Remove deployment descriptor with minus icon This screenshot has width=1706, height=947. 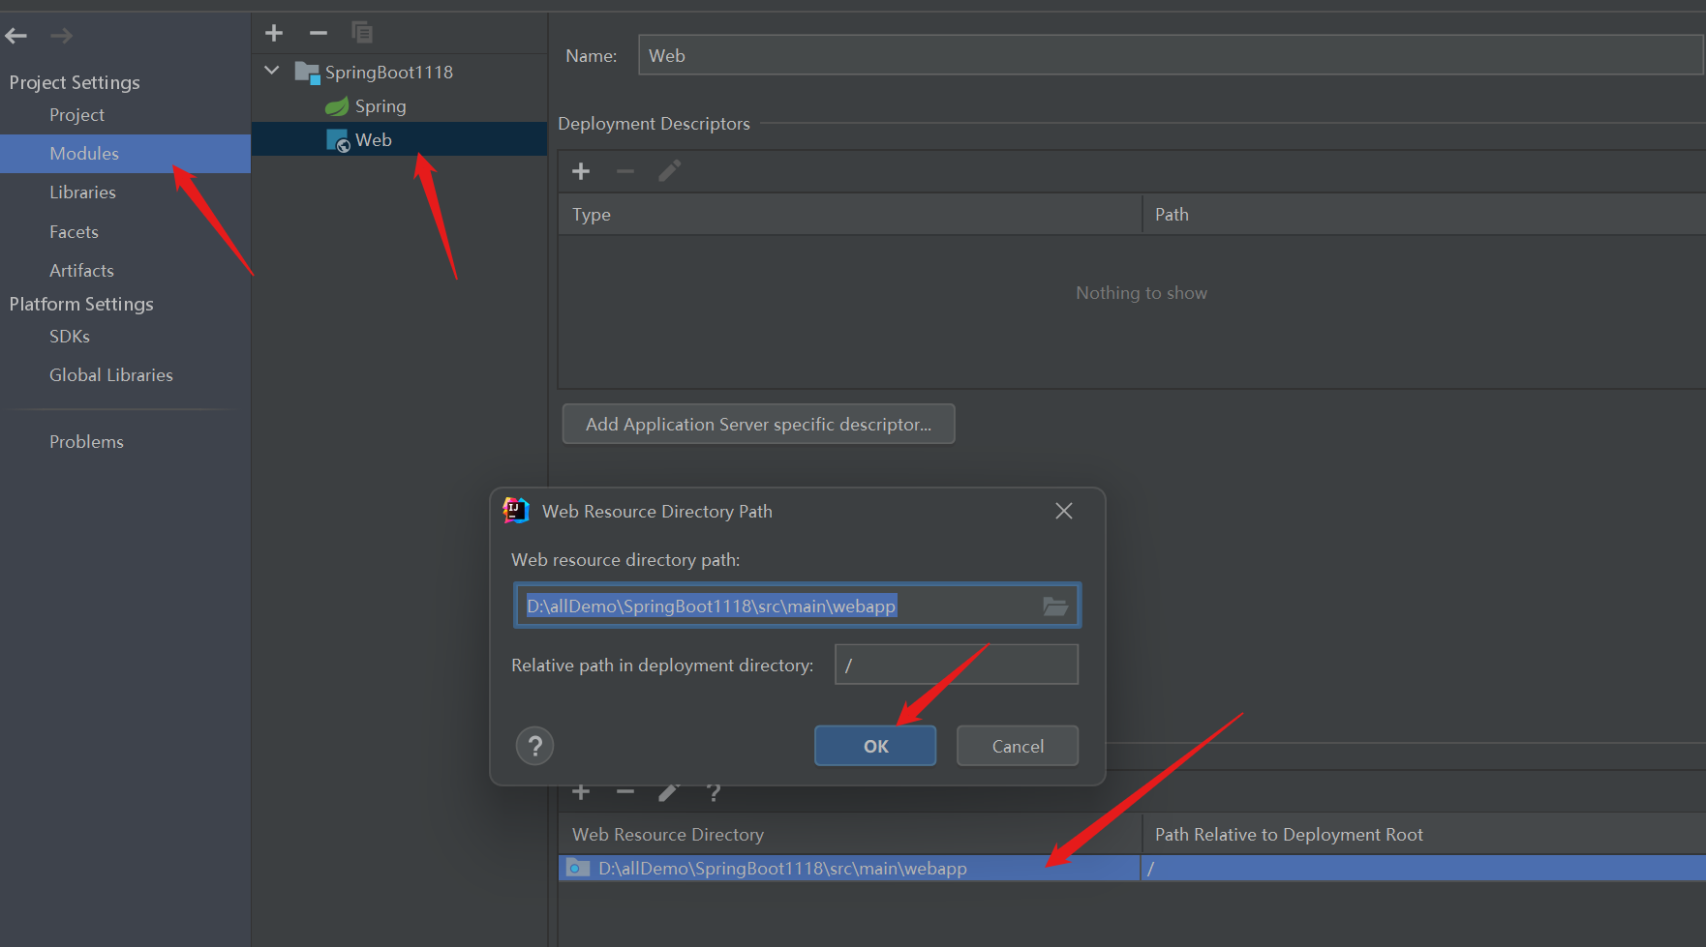pyautogui.click(x=625, y=171)
